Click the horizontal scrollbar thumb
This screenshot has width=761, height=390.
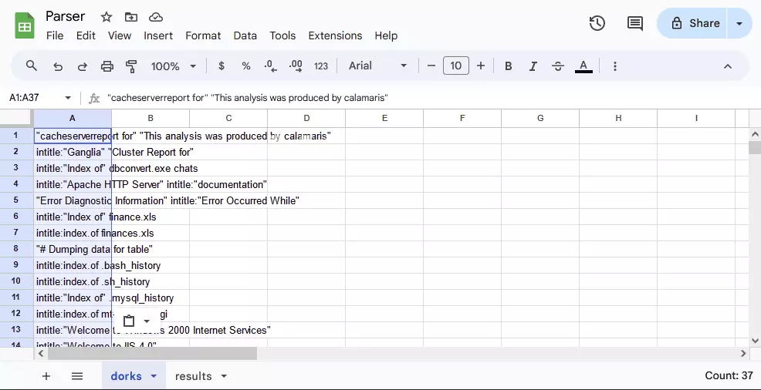tap(152, 354)
